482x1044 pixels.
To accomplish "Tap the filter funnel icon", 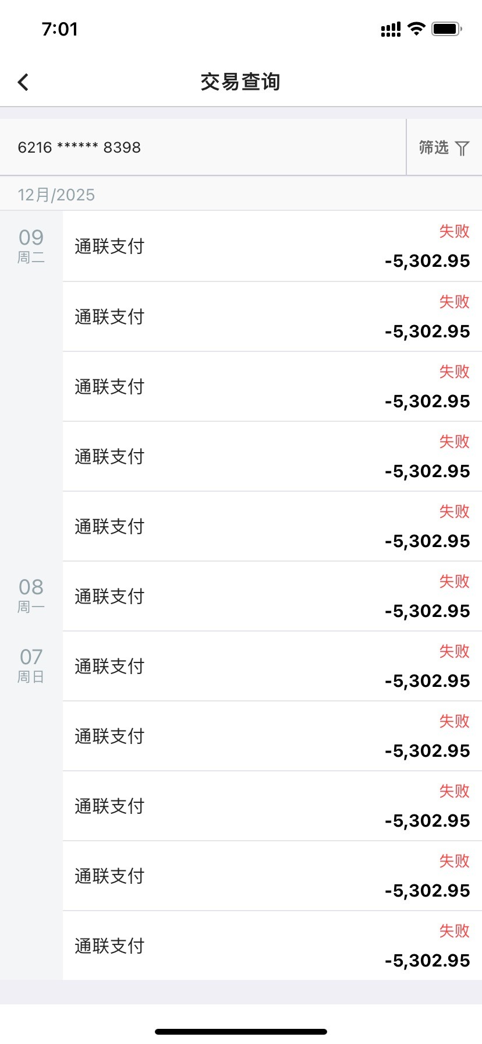I will pos(462,148).
